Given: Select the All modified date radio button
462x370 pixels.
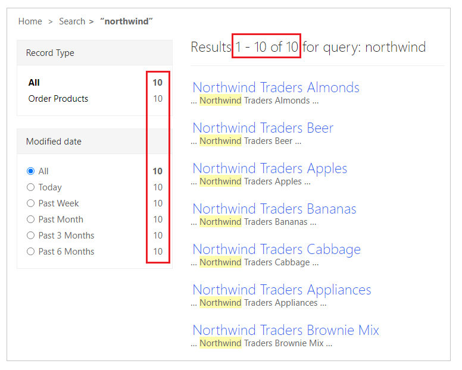Looking at the screenshot, I should point(31,171).
